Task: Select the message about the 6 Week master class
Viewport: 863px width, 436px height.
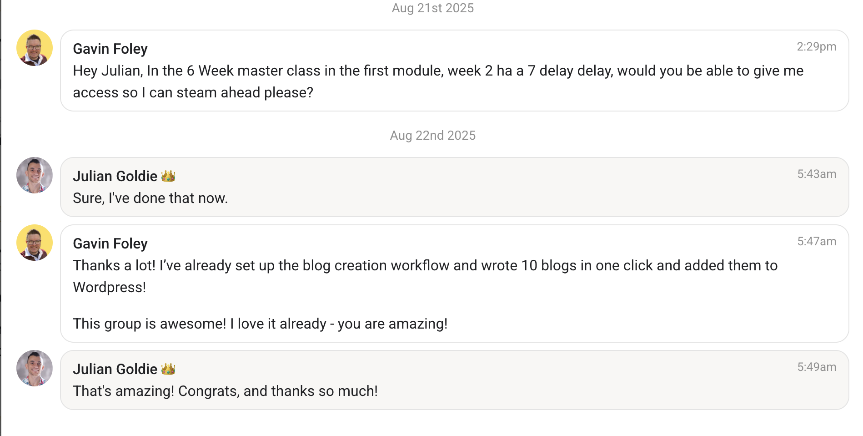Action: point(438,81)
